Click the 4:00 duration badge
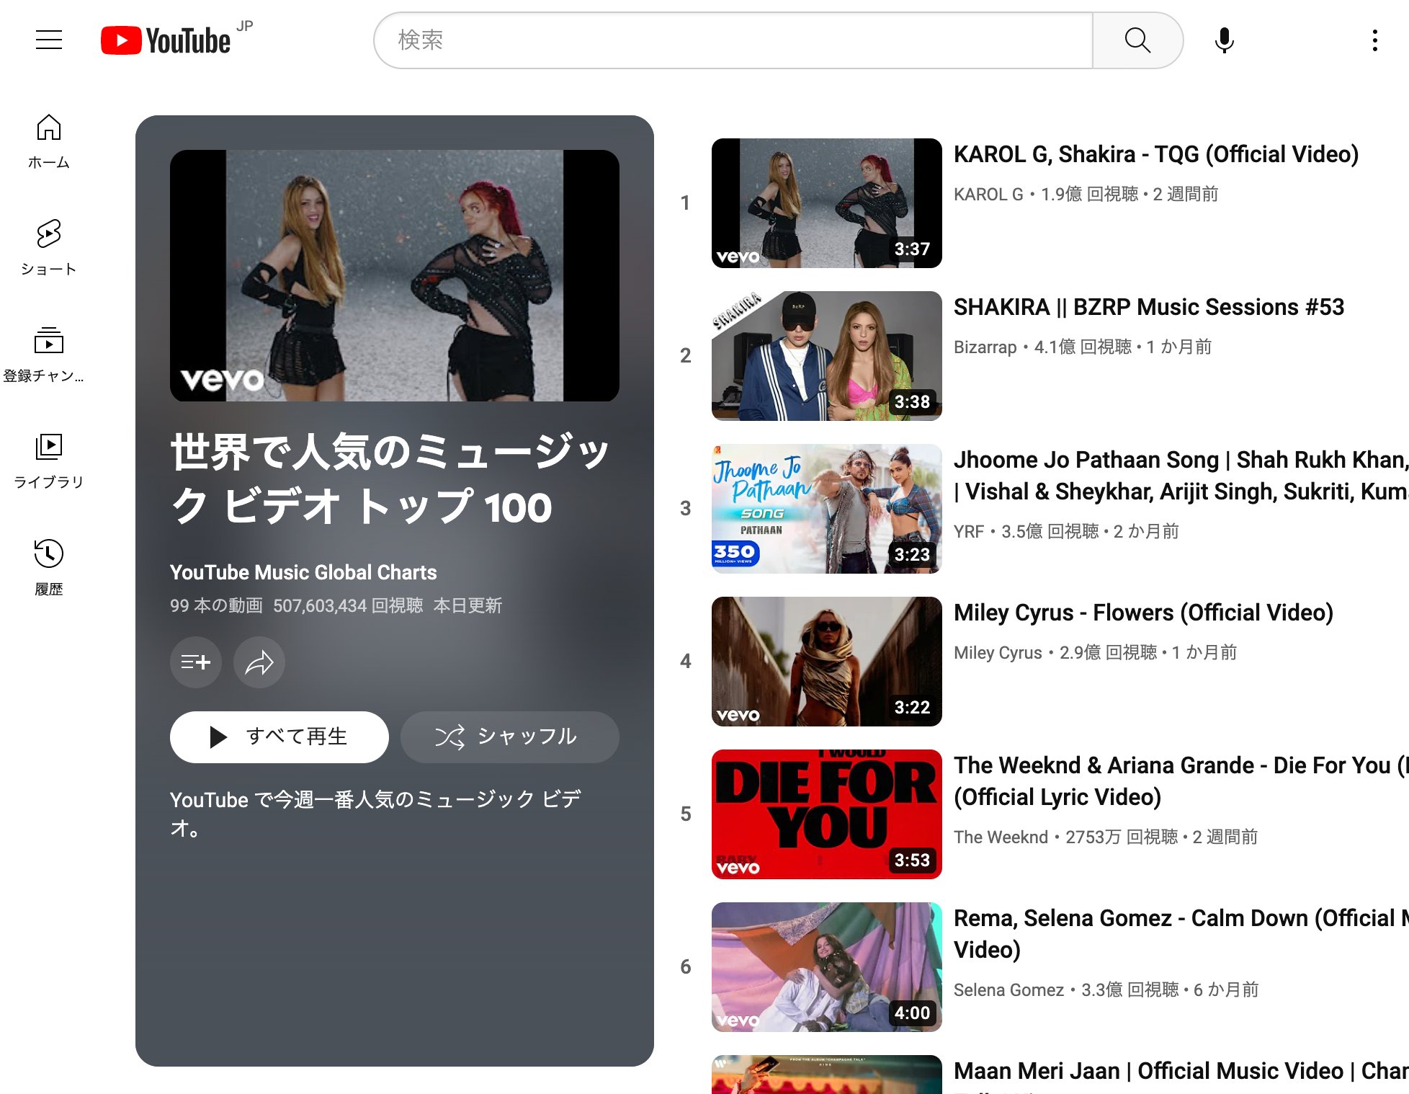1409x1094 pixels. click(912, 1013)
